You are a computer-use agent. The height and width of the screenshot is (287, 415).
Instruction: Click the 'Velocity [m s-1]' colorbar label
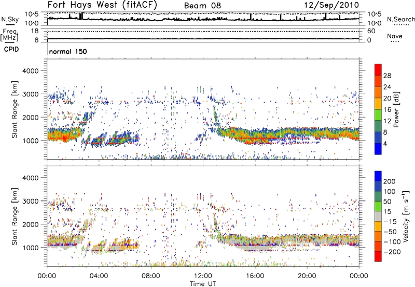406,216
